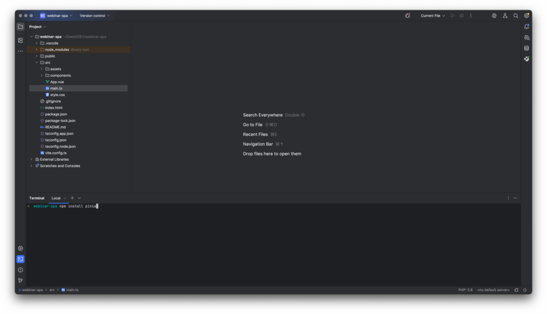The height and width of the screenshot is (314, 547).
Task: Open the Problems tool window icon
Action: pyautogui.click(x=20, y=270)
